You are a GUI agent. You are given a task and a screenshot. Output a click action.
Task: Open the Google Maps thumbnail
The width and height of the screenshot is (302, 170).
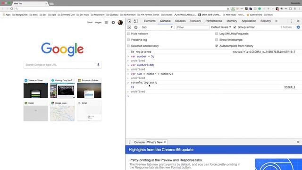tap(62, 111)
